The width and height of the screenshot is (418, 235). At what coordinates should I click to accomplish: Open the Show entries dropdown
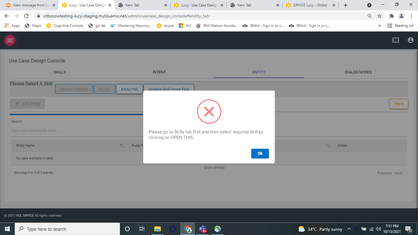[x=214, y=167]
